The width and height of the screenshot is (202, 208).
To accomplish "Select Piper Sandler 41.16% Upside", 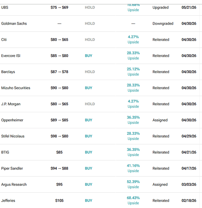I will click(x=133, y=168).
